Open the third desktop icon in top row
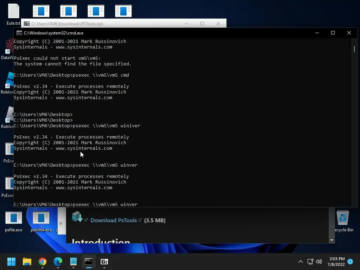 coord(69,11)
